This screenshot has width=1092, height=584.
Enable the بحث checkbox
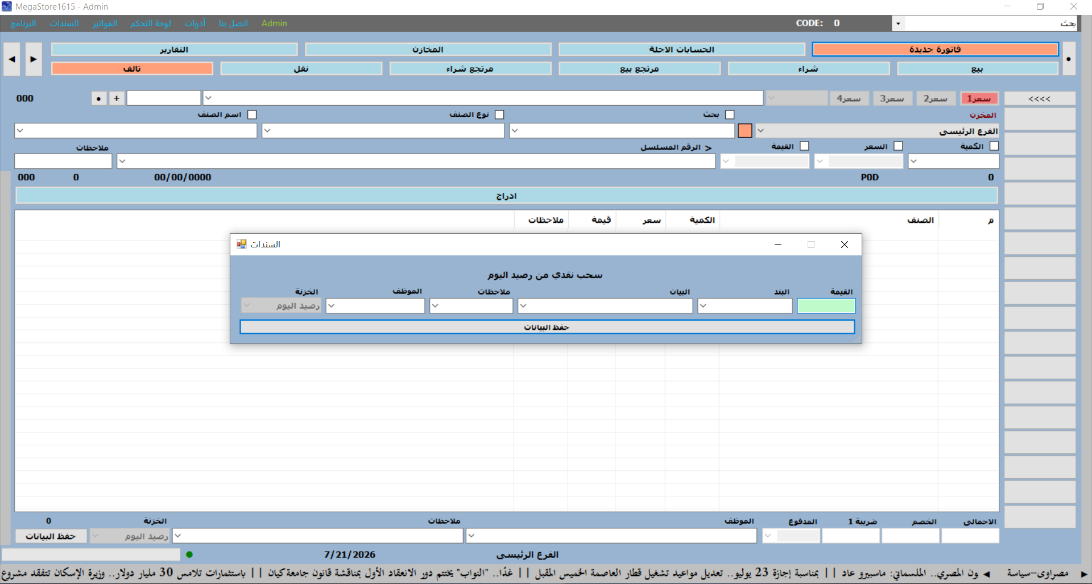pos(730,115)
